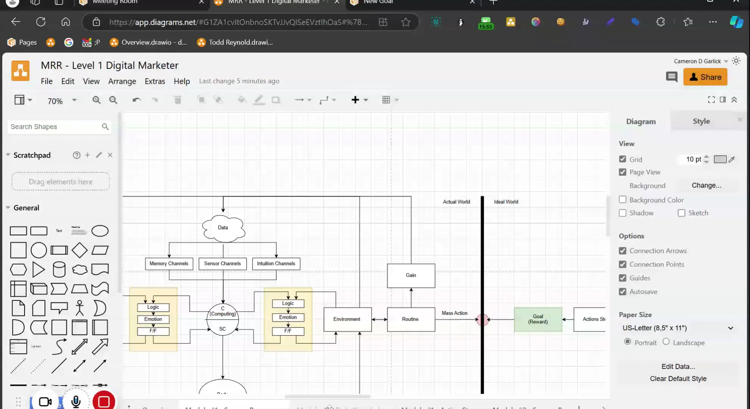Pick grid color with eyedropper icon
This screenshot has height=409, width=750.
(732, 159)
